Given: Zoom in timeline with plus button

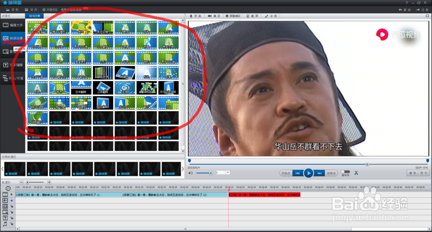Looking at the screenshot, I should (49, 182).
